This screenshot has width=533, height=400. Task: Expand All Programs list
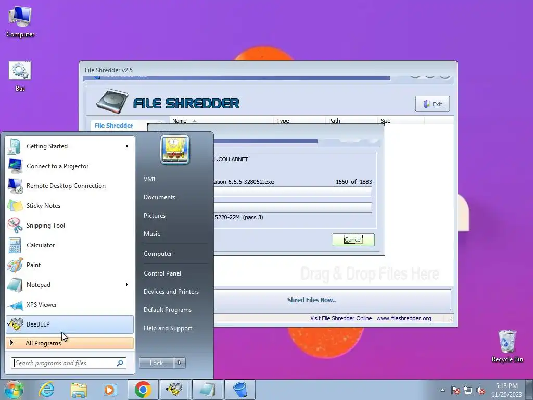point(70,343)
